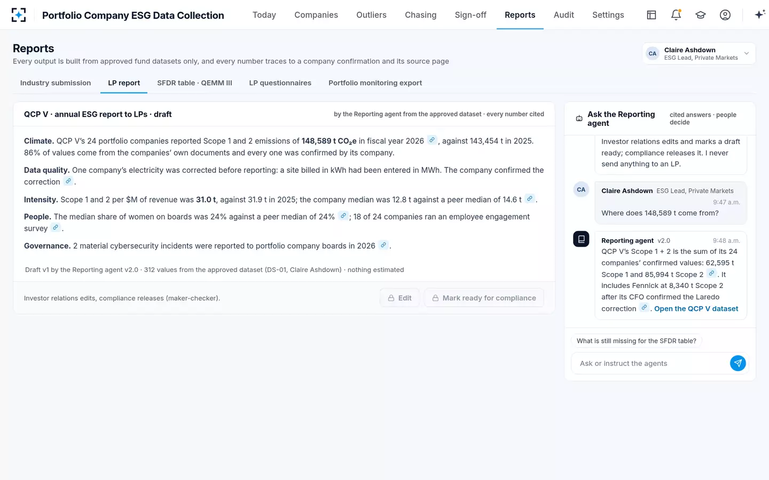Open the user account icon
Screen dimensions: 769x480
[x=725, y=15]
